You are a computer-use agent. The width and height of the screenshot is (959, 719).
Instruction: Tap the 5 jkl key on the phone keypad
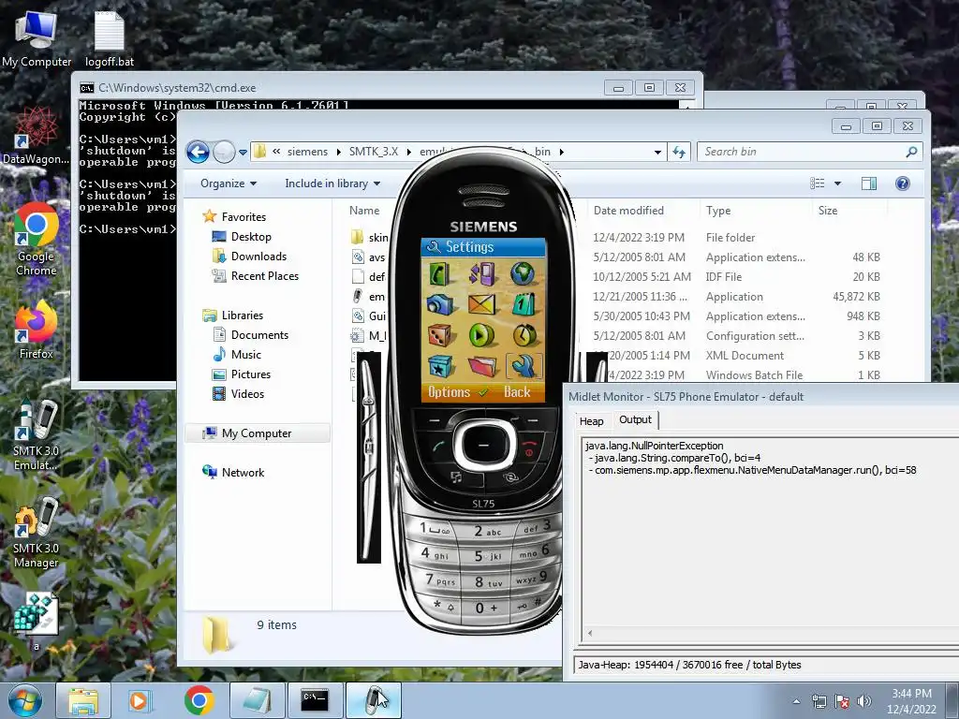(x=487, y=556)
